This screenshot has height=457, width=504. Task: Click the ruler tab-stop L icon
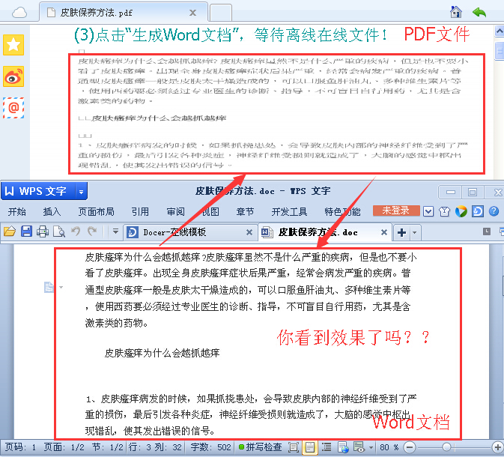pyautogui.click(x=487, y=231)
